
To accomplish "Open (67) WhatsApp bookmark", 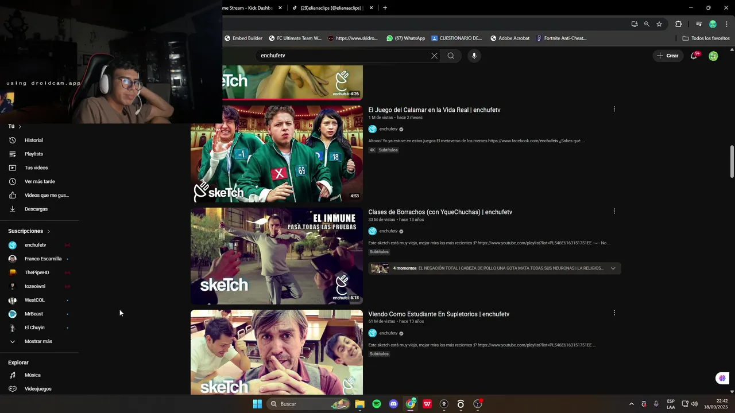I will [405, 38].
